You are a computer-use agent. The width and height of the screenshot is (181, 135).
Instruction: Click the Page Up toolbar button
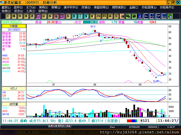152,16
